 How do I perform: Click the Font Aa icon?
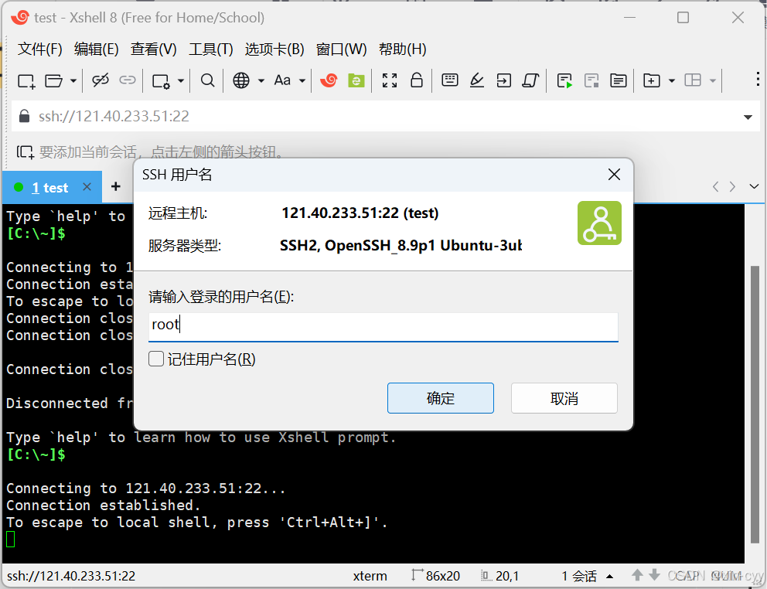[x=282, y=80]
